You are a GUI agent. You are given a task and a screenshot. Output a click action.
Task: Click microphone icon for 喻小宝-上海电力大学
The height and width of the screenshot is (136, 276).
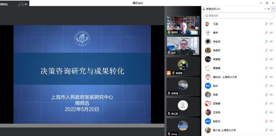[266, 130]
